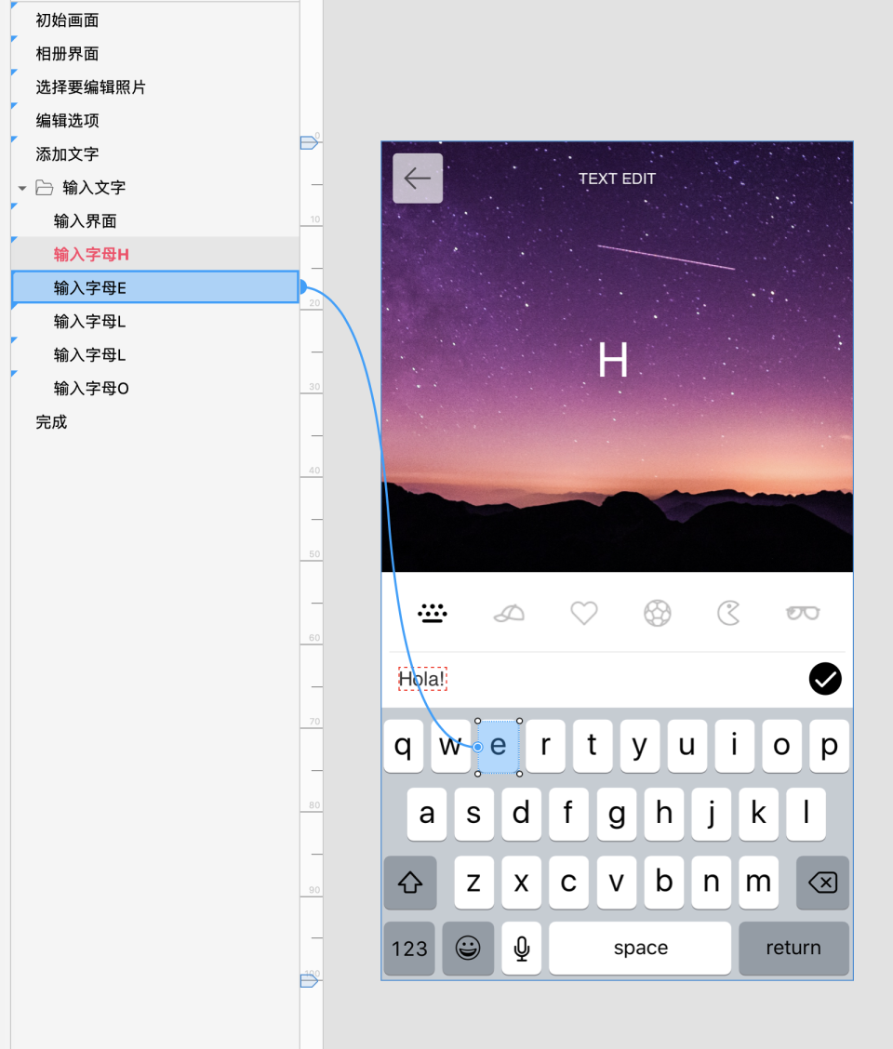The width and height of the screenshot is (893, 1049).
Task: Select the heart sticker category icon
Action: 583,613
